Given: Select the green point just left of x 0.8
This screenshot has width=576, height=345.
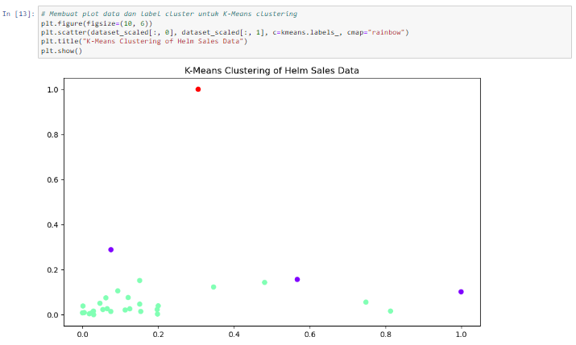Looking at the screenshot, I should [x=366, y=302].
